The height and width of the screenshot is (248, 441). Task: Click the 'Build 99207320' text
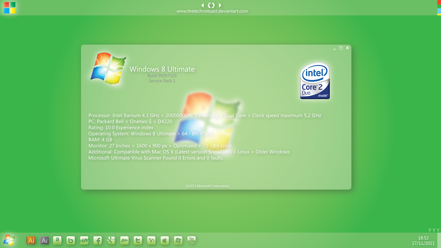[x=162, y=76]
